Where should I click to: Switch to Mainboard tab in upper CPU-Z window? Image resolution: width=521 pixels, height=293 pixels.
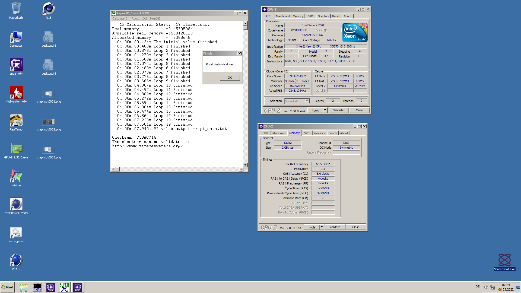(283, 16)
